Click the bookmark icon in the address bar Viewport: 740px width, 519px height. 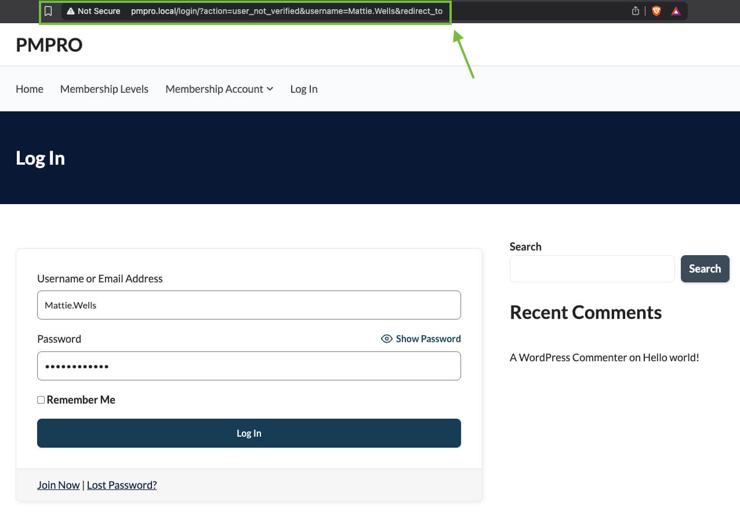click(48, 10)
